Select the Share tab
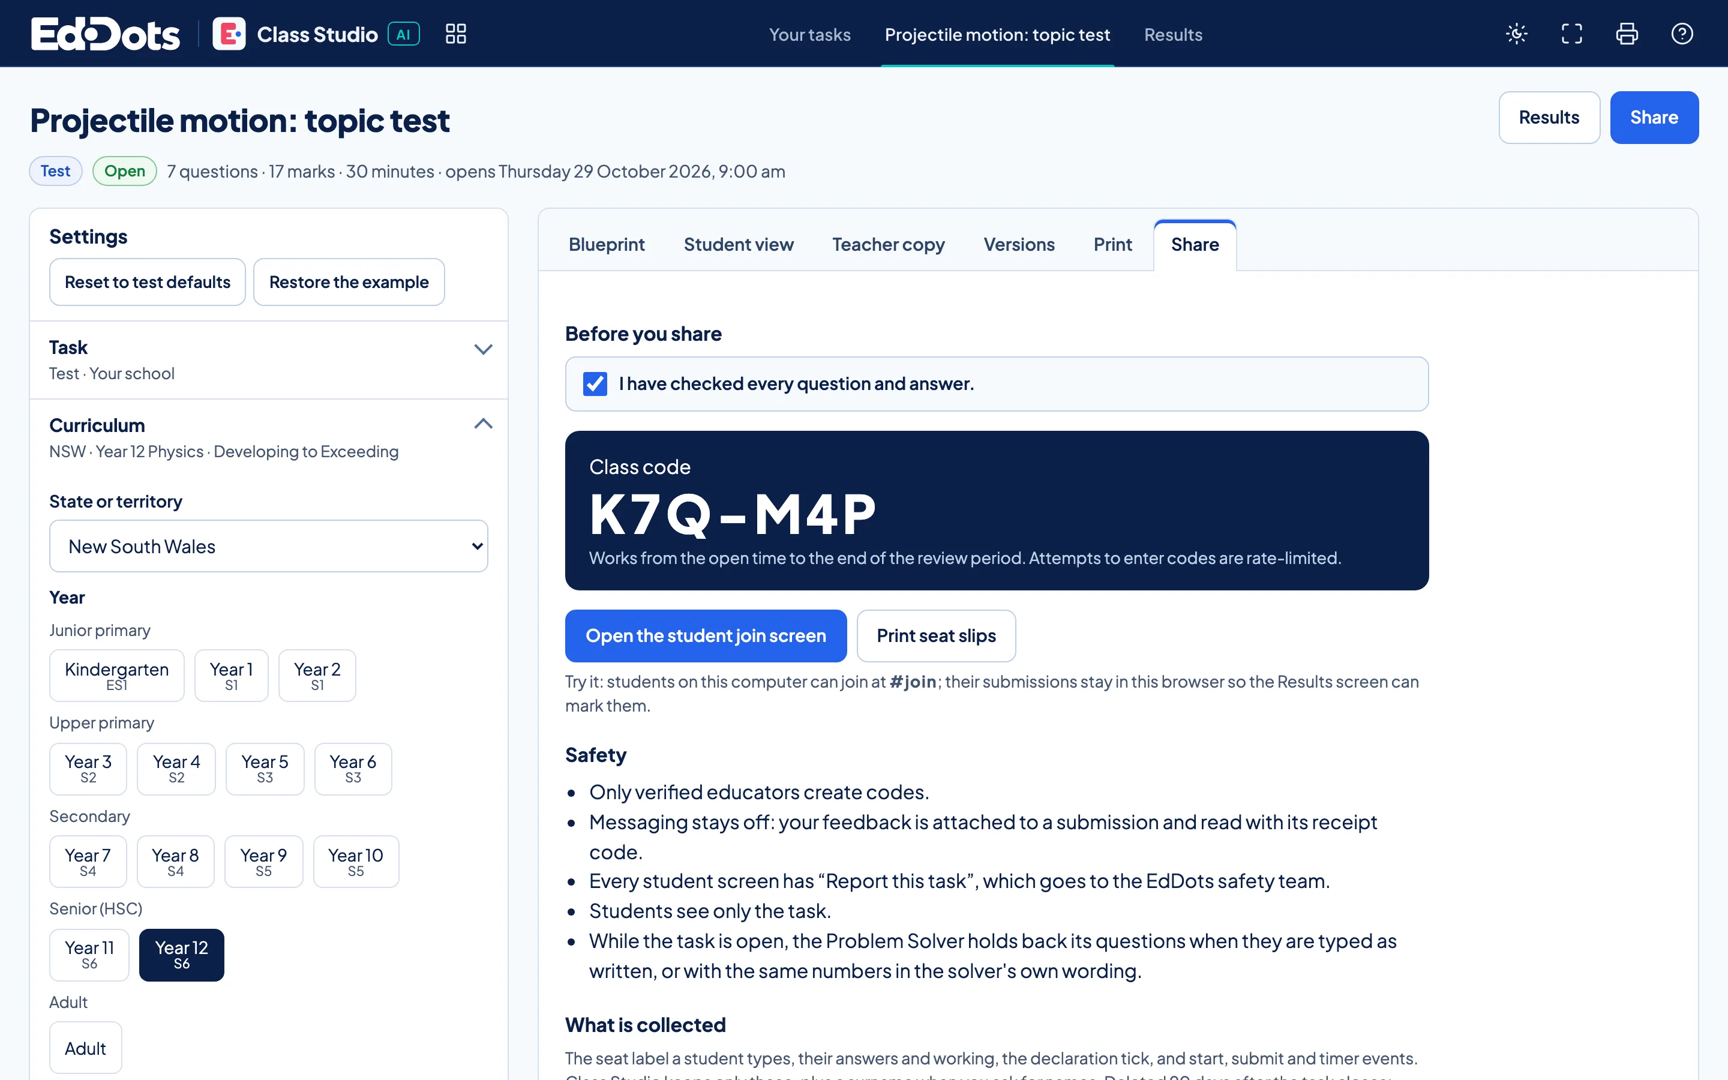The image size is (1728, 1080). pos(1195,245)
